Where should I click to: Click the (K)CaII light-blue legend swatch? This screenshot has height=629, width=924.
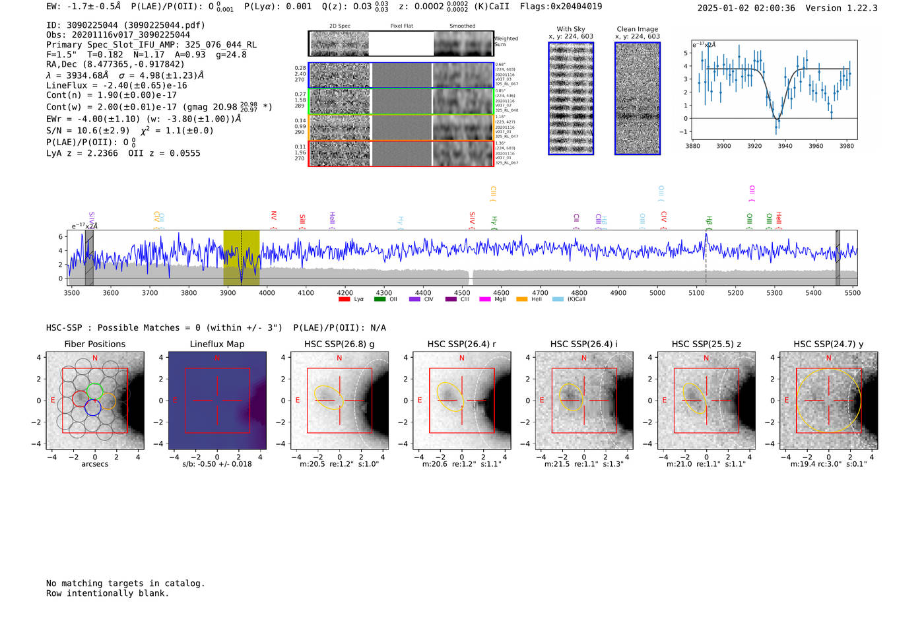558,300
